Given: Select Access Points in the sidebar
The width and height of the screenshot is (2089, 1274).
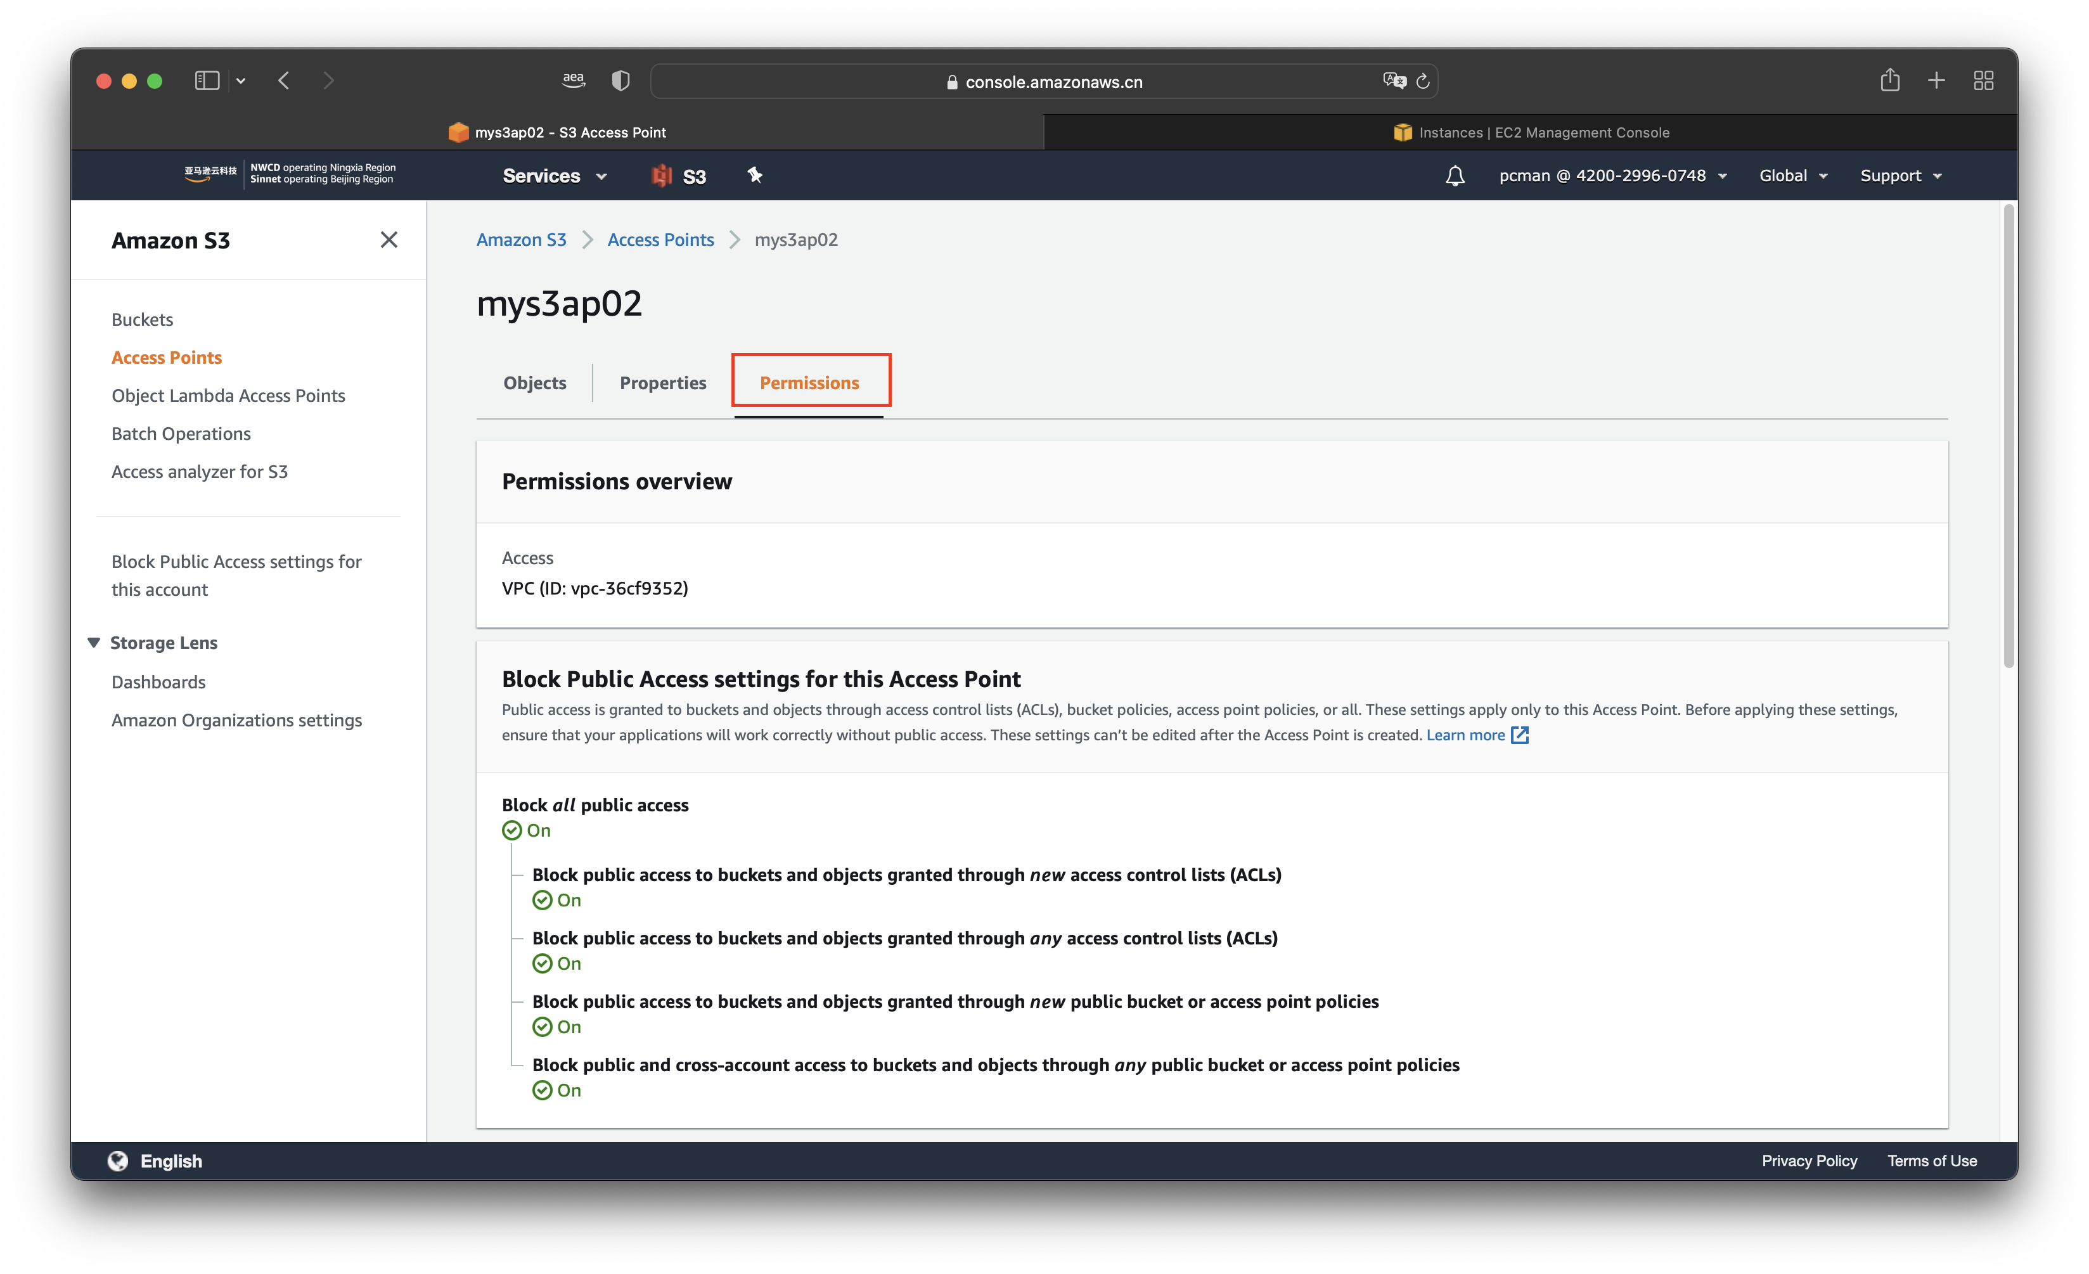Looking at the screenshot, I should point(166,357).
